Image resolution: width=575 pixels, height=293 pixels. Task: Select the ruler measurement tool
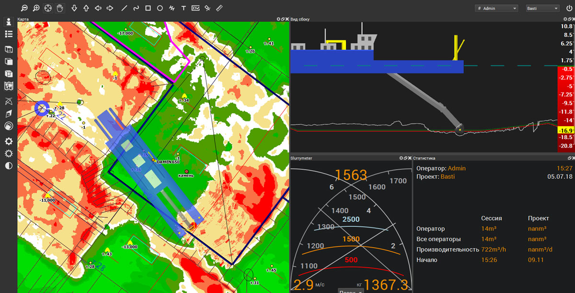coord(219,8)
